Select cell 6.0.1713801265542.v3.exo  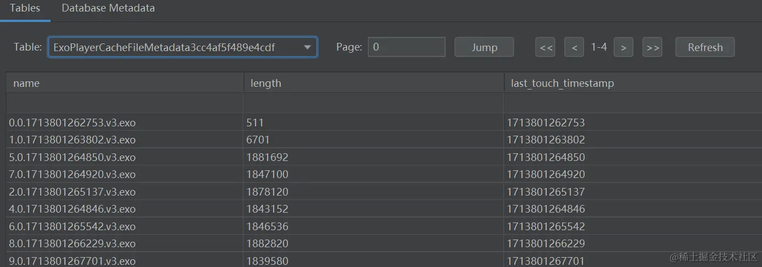[x=125, y=226]
